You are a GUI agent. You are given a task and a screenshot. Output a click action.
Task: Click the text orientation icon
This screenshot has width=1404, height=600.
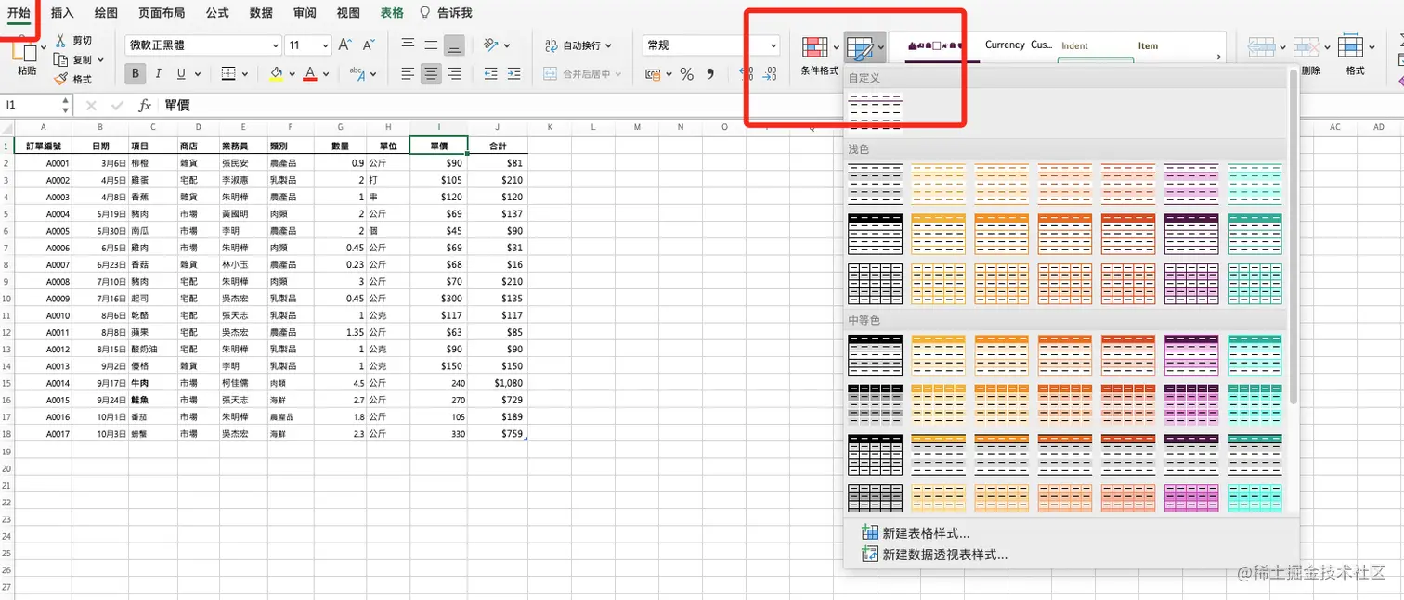point(491,45)
